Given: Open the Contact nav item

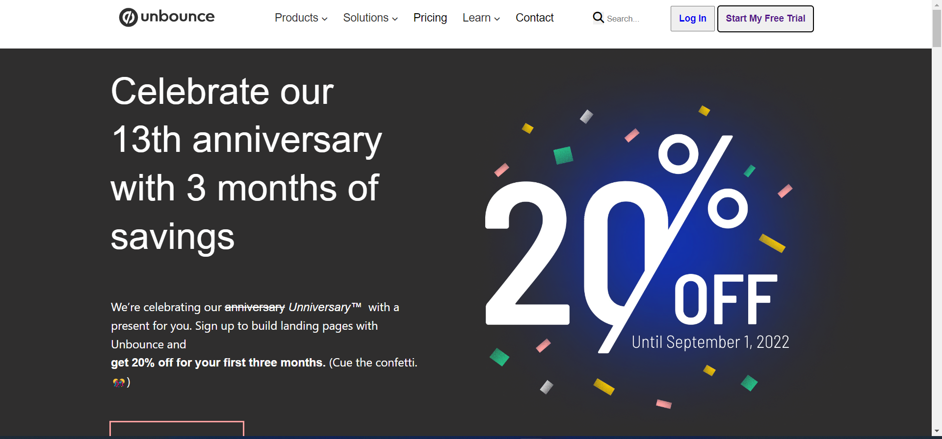Looking at the screenshot, I should 534,18.
